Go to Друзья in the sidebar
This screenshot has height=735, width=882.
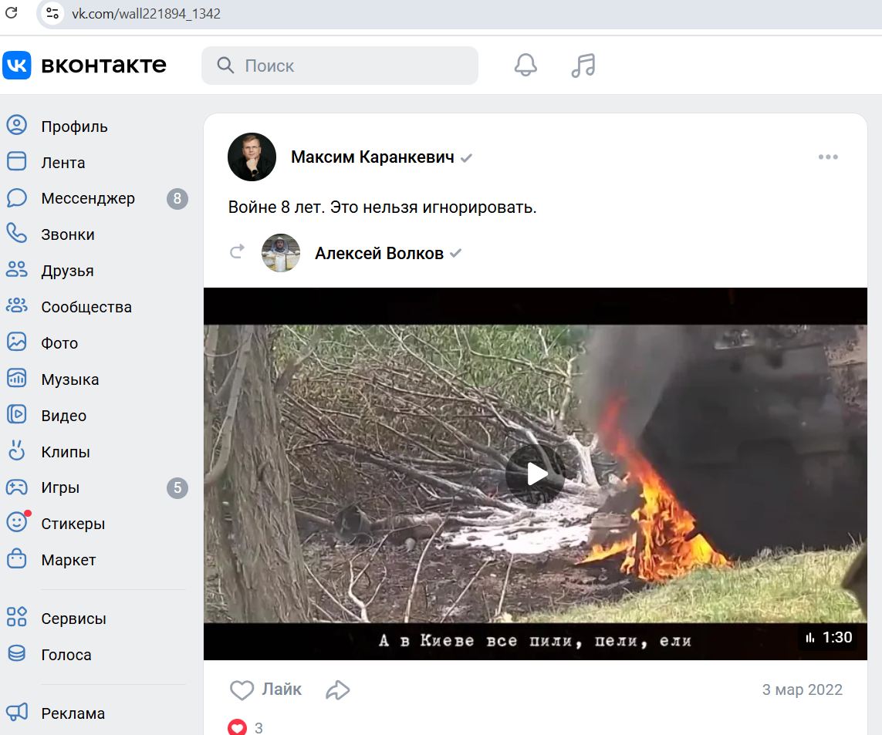(x=67, y=271)
